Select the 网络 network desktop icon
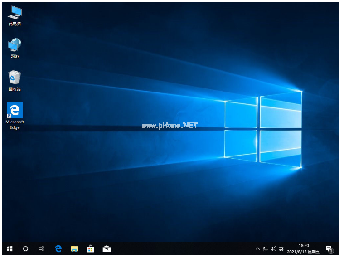 [x=15, y=48]
